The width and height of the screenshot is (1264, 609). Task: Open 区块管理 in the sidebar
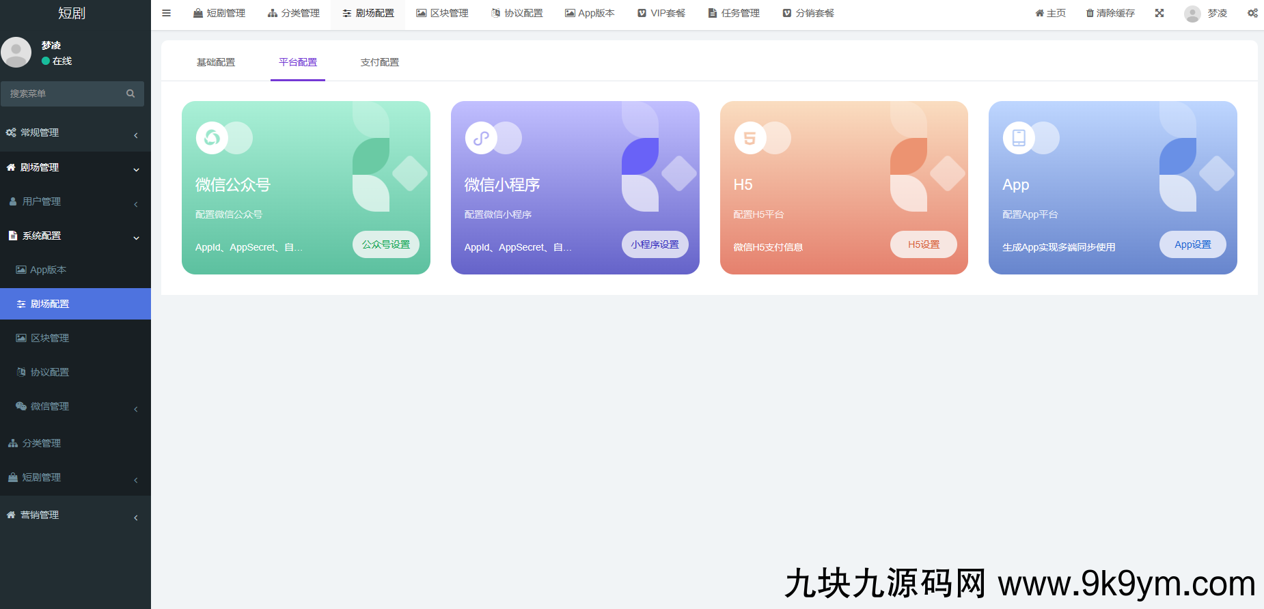coord(75,338)
